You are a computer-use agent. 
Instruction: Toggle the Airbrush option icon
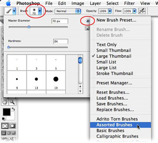coord(142,11)
